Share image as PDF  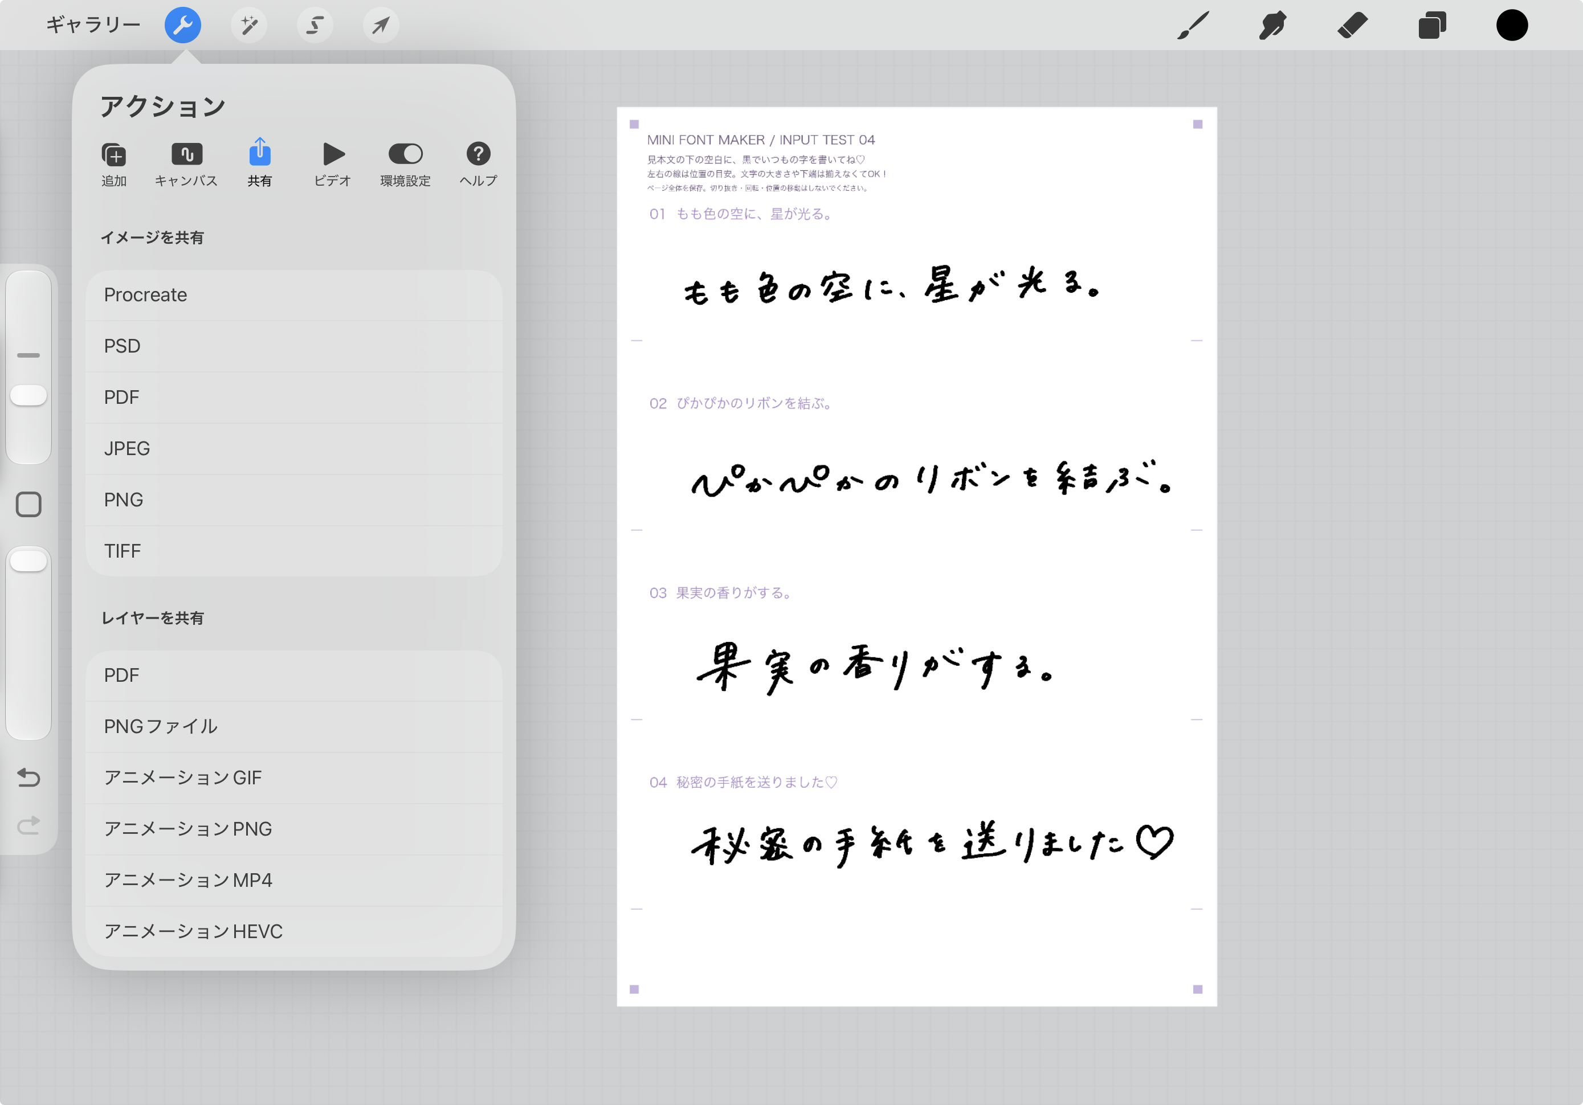coord(295,398)
